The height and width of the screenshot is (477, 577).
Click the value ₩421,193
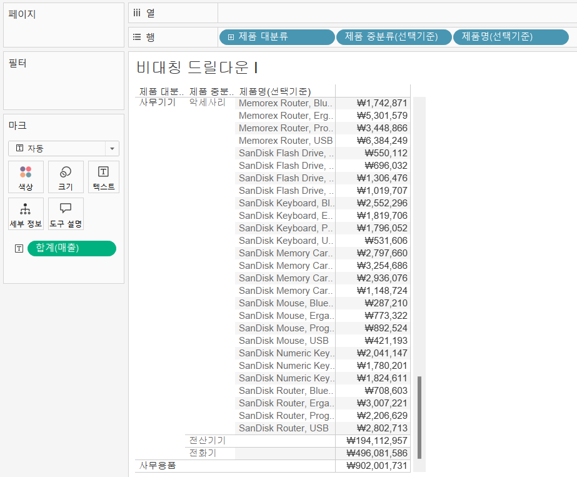click(x=386, y=341)
